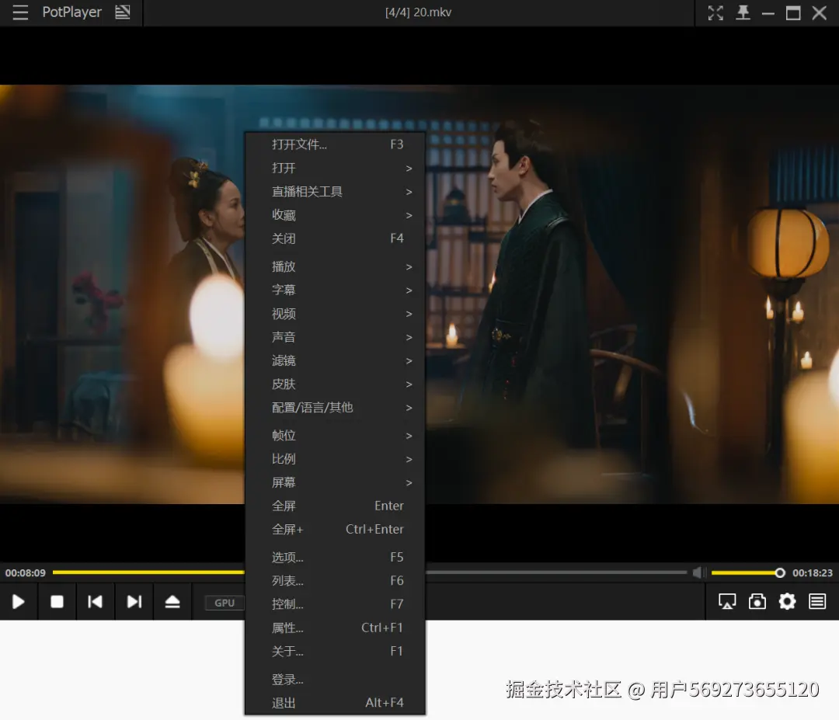Jump to previous file button
This screenshot has width=839, height=720.
[x=95, y=602]
